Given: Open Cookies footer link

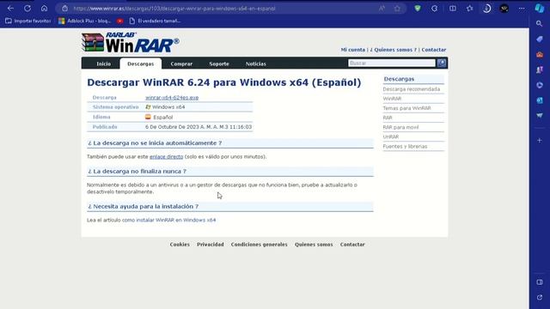Looking at the screenshot, I should tap(180, 245).
